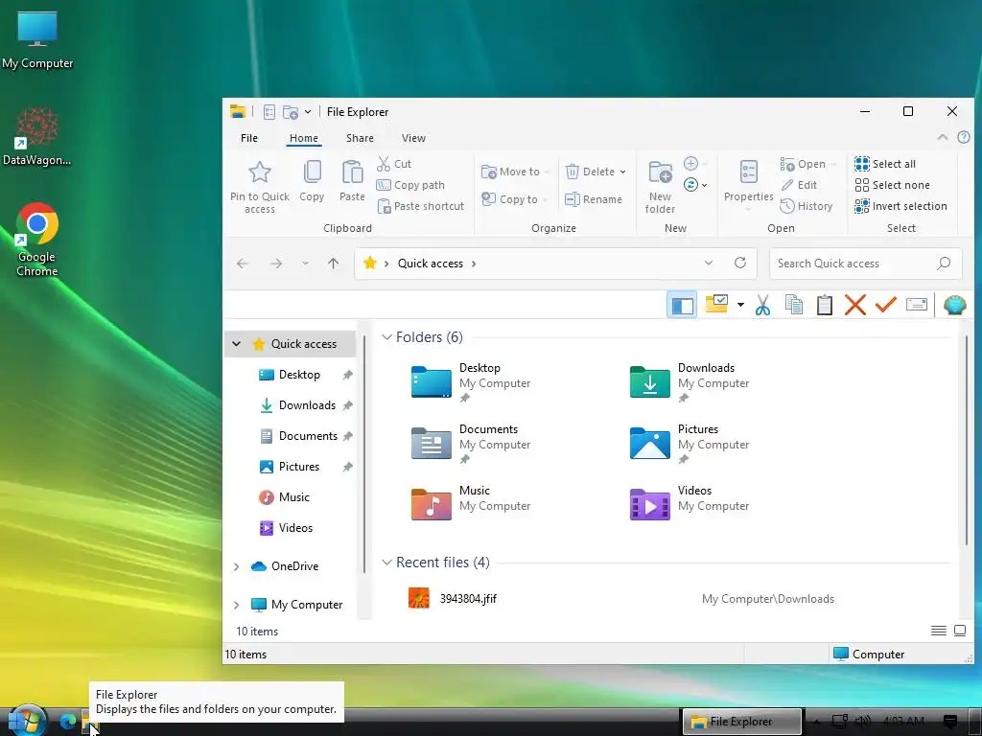Switch to the View ribbon tab
This screenshot has width=982, height=736.
click(x=413, y=138)
